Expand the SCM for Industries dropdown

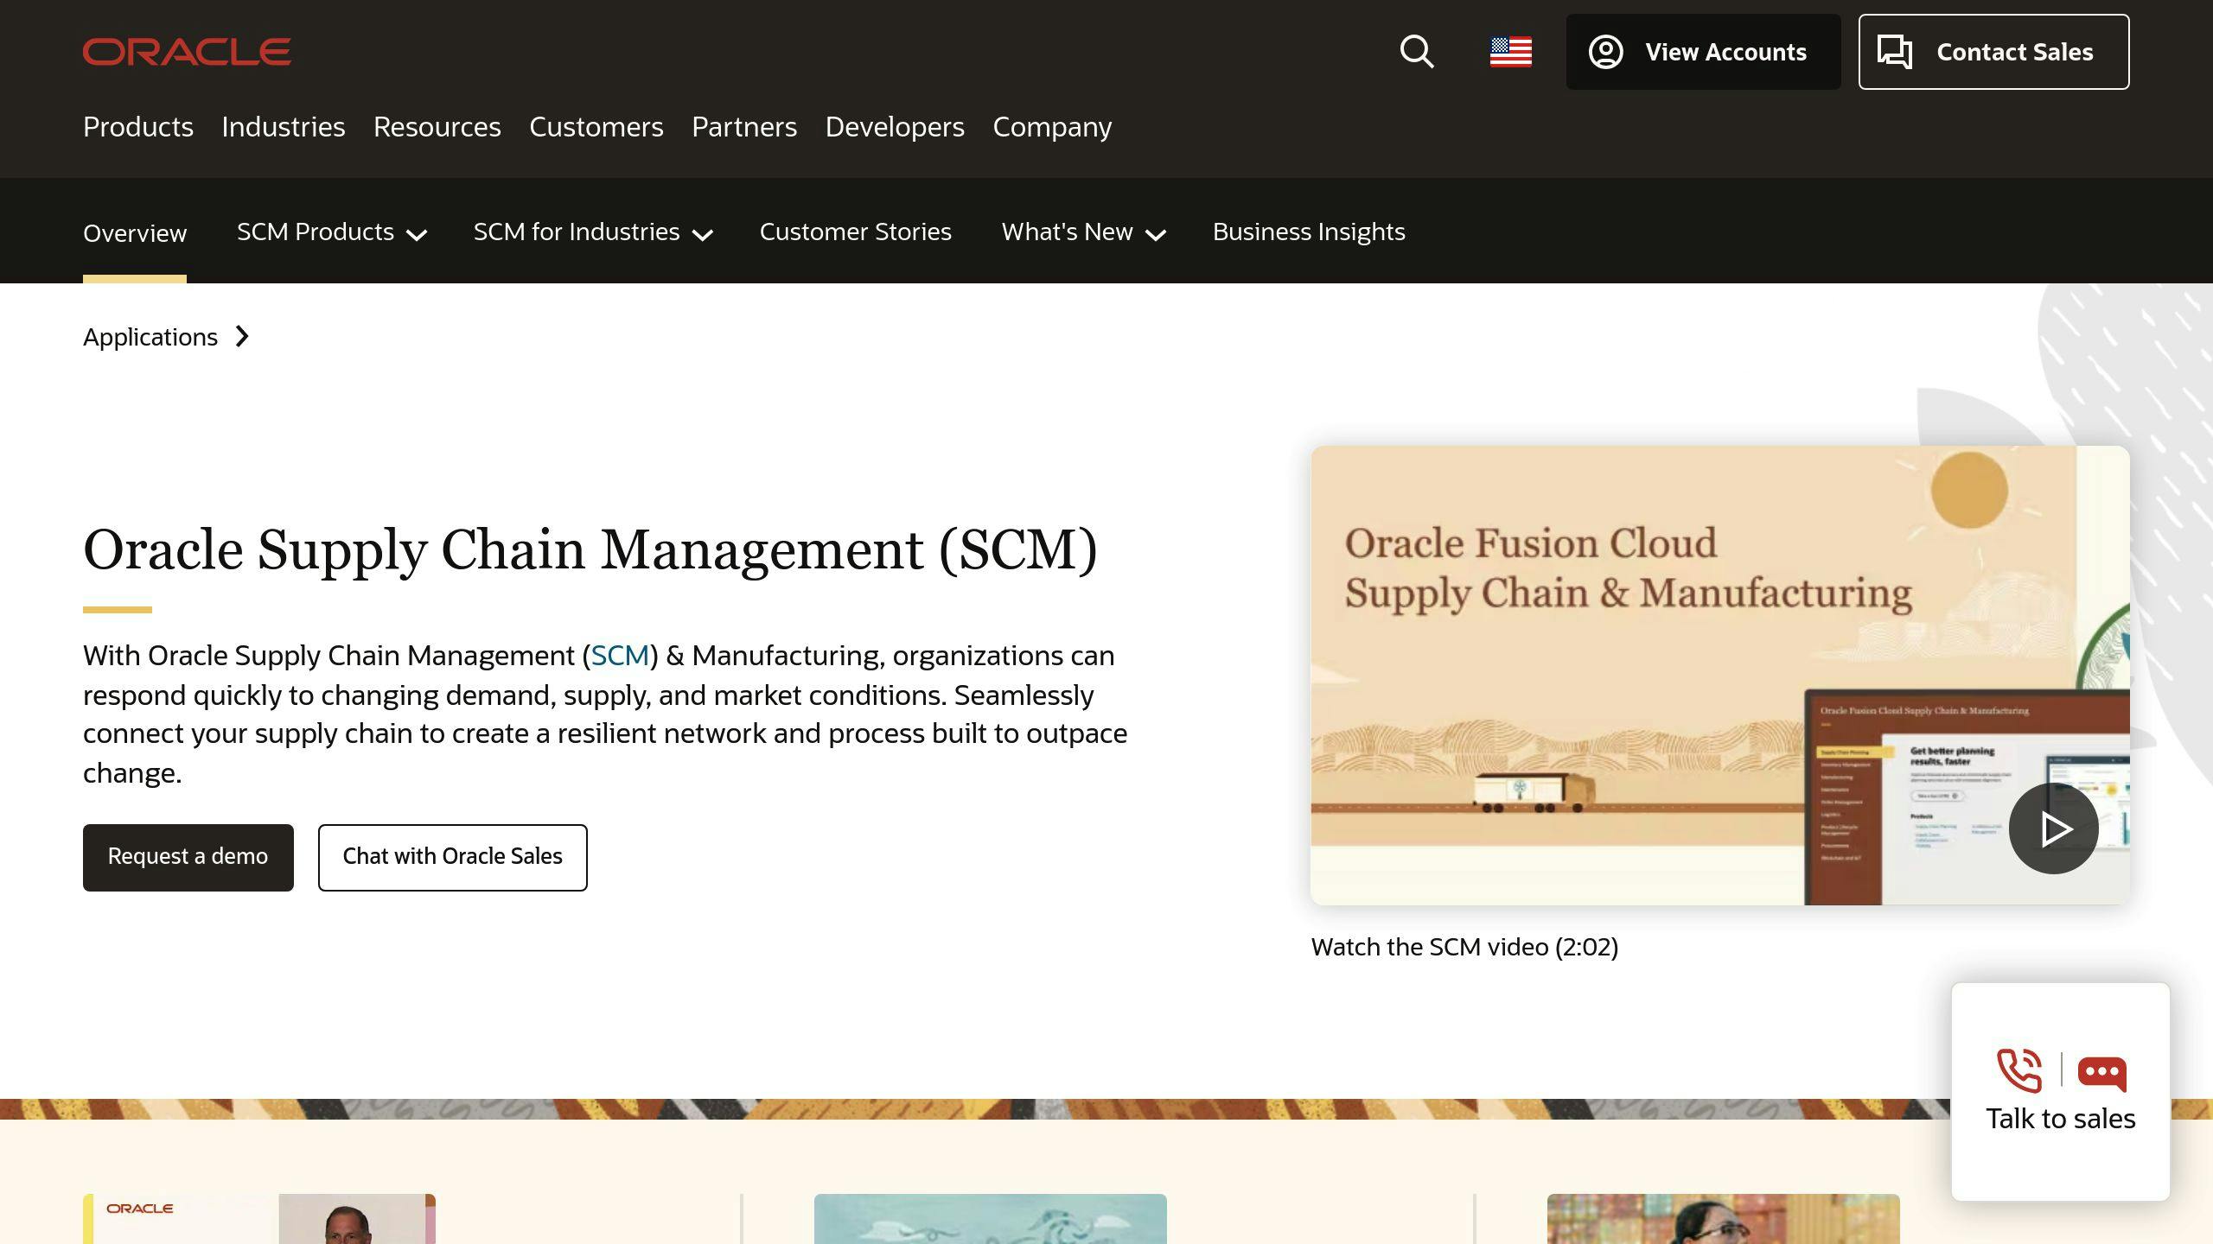click(x=592, y=232)
